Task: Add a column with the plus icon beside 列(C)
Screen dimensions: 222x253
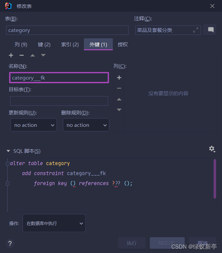Action: click(119, 78)
